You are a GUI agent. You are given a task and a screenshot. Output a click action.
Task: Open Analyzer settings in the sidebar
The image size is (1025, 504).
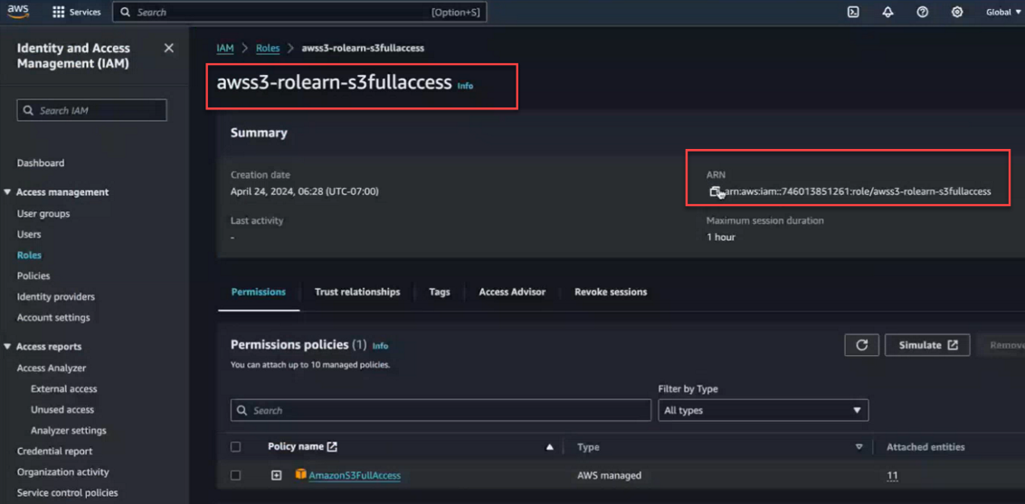pos(69,431)
